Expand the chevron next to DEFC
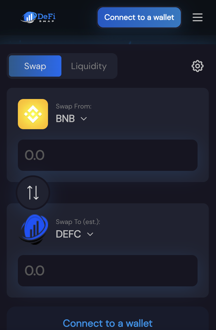This screenshot has width=216, height=330. coord(90,234)
